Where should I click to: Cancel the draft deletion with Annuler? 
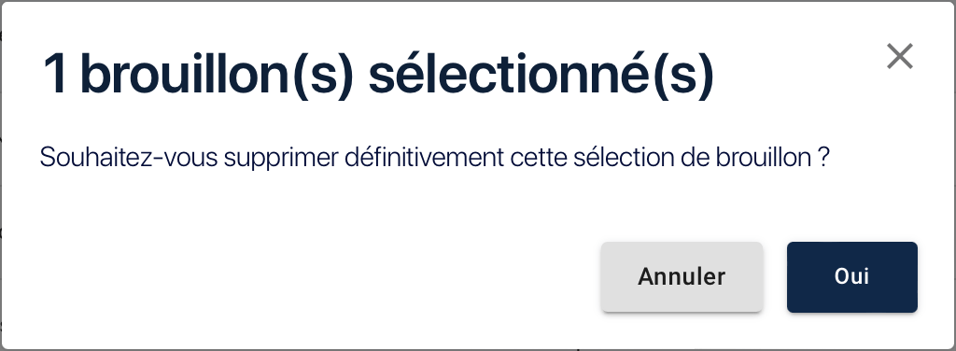point(682,276)
